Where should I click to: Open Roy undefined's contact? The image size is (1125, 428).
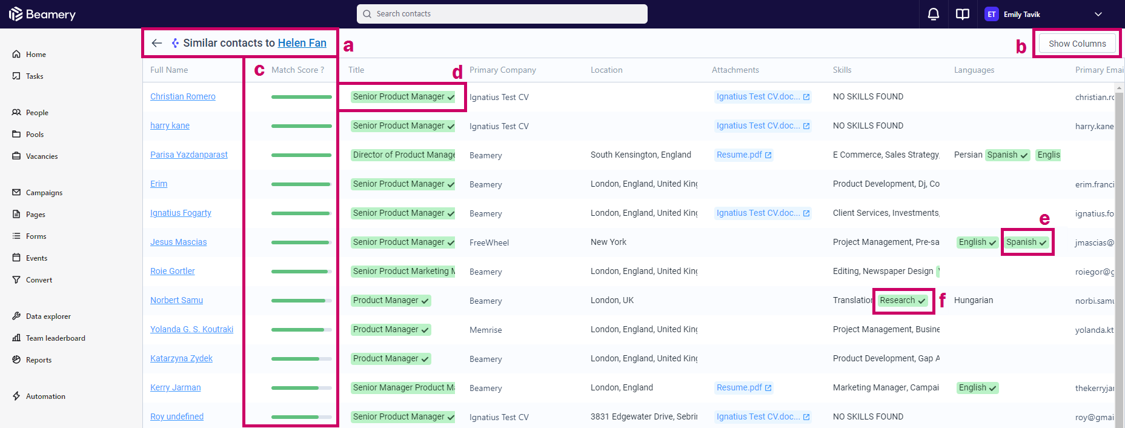click(177, 416)
